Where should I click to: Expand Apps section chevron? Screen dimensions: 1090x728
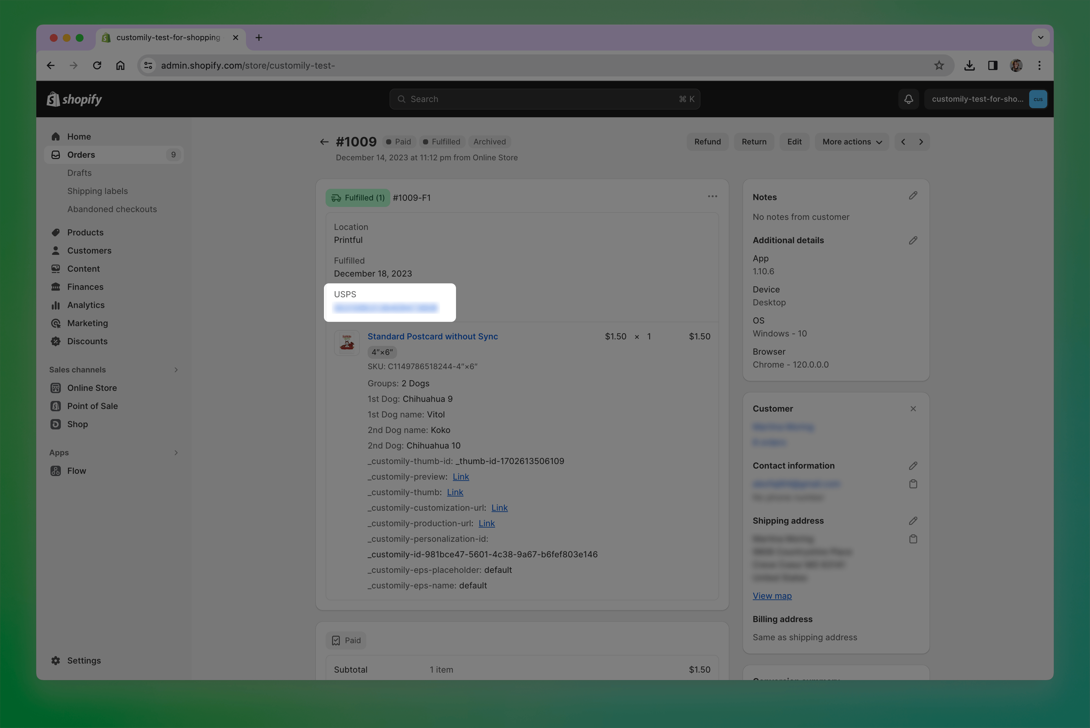[x=176, y=453]
